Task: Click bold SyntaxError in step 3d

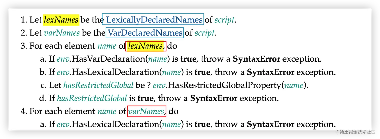Action: tap(214, 98)
